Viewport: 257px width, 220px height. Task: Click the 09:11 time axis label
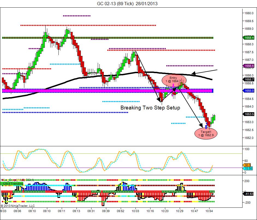point(62,211)
